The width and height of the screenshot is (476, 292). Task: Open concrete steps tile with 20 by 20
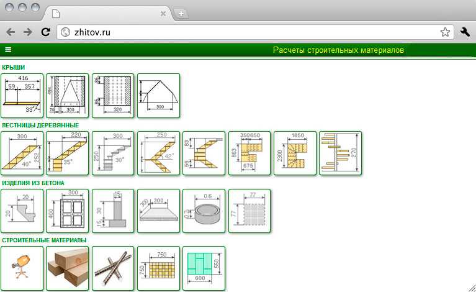(22, 211)
